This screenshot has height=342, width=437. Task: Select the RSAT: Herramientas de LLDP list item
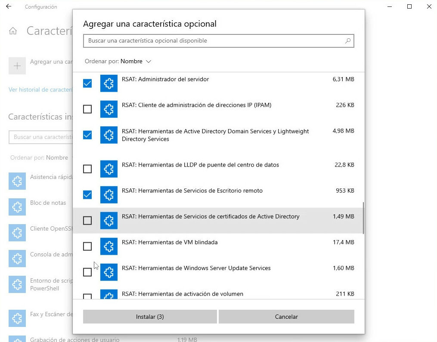200,165
